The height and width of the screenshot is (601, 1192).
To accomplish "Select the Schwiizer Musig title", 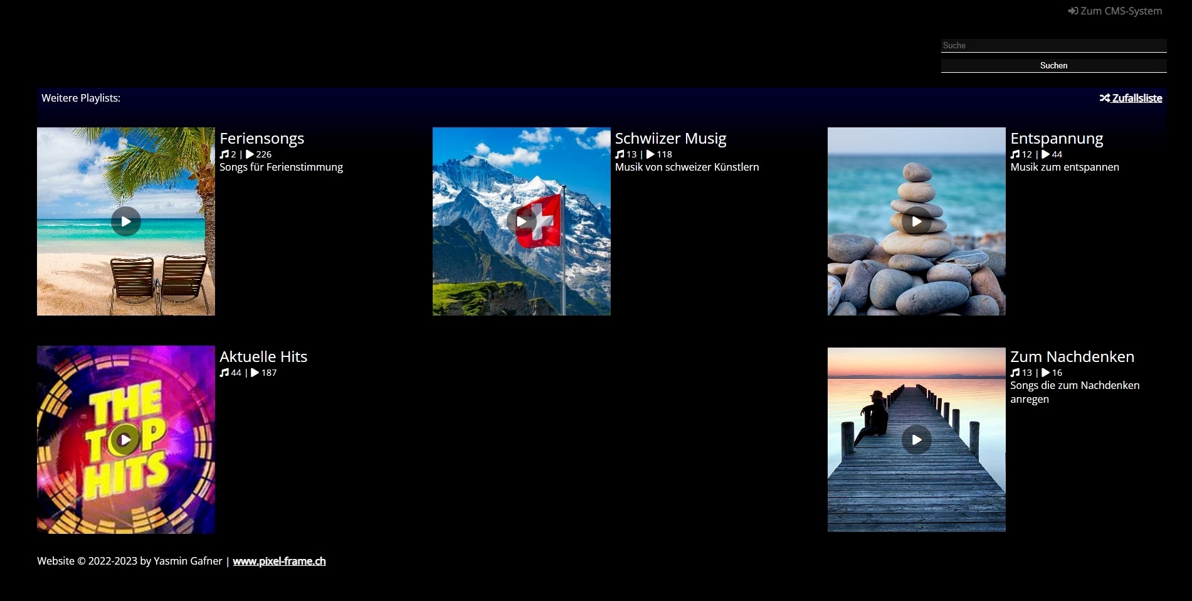I will coord(670,139).
